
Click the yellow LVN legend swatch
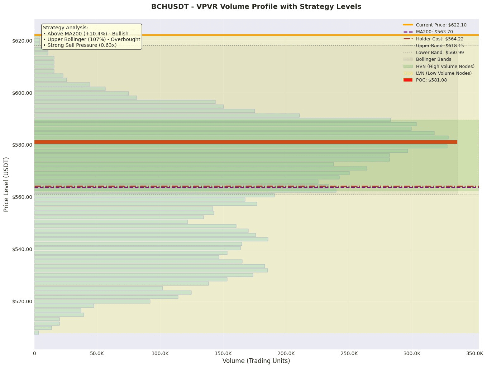[408, 73]
